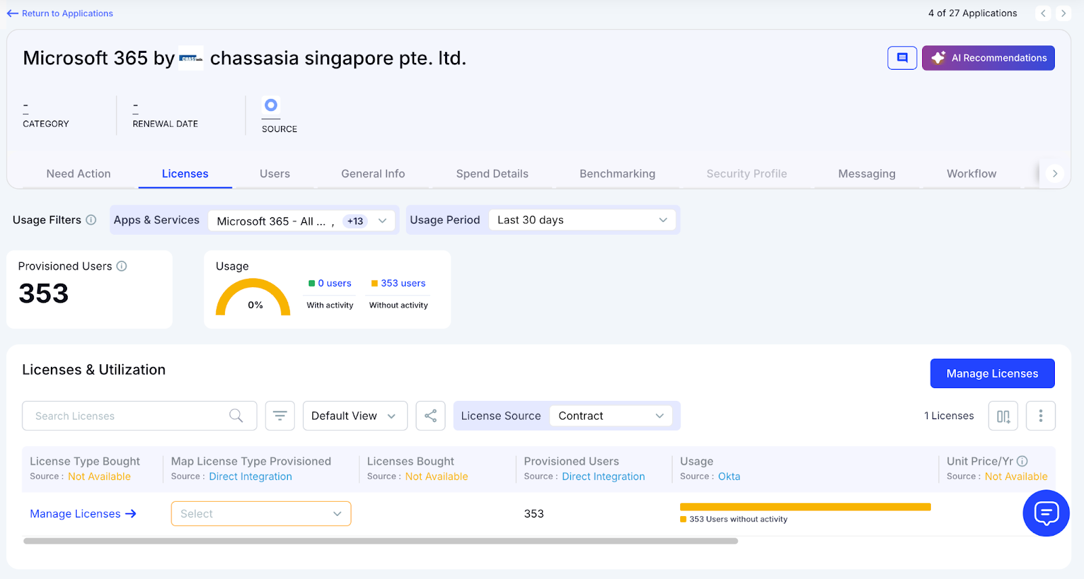The height and width of the screenshot is (579, 1084).
Task: Click the +13 services badge
Action: pos(355,221)
